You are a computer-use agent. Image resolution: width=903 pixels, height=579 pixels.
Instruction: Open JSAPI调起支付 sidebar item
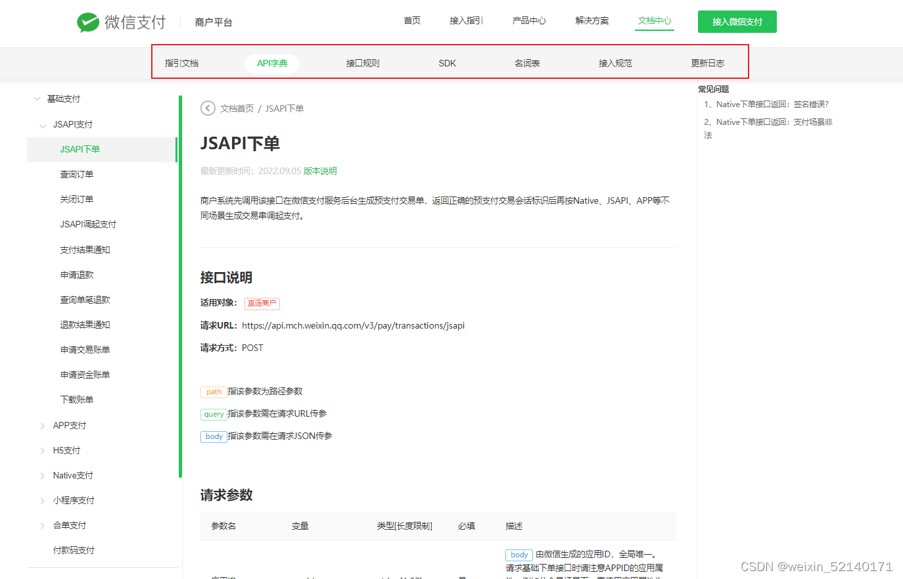[x=88, y=224]
